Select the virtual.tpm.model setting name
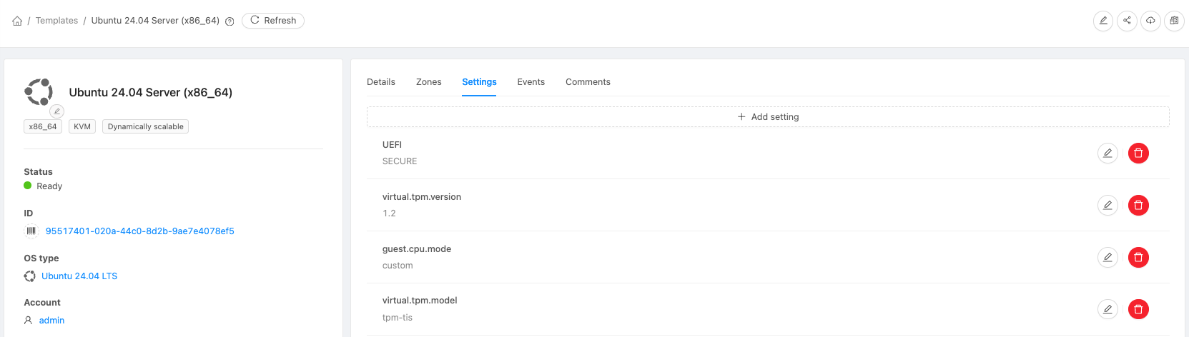 click(420, 301)
